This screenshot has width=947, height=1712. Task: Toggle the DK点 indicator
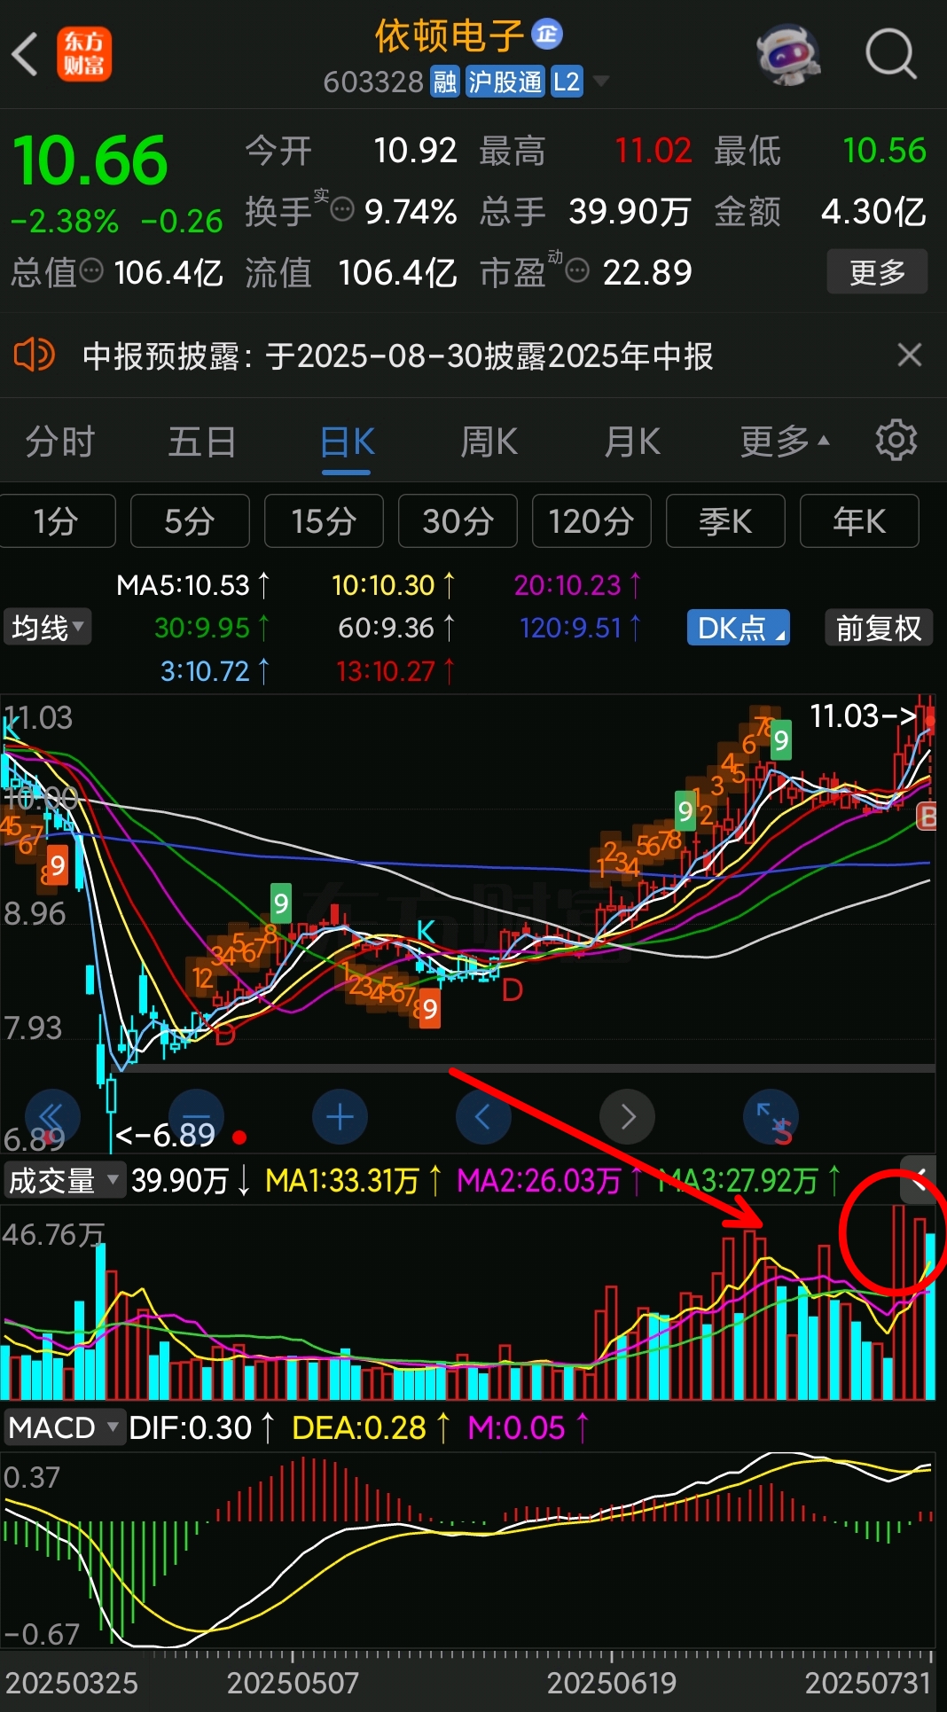click(x=738, y=628)
